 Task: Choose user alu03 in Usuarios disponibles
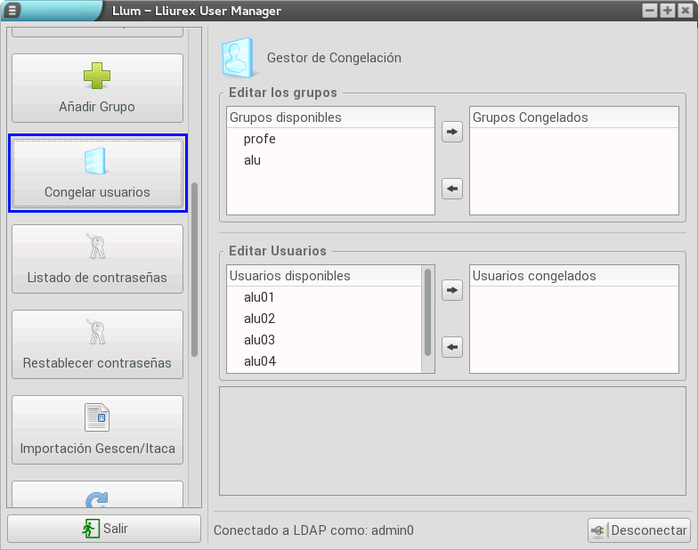point(259,340)
